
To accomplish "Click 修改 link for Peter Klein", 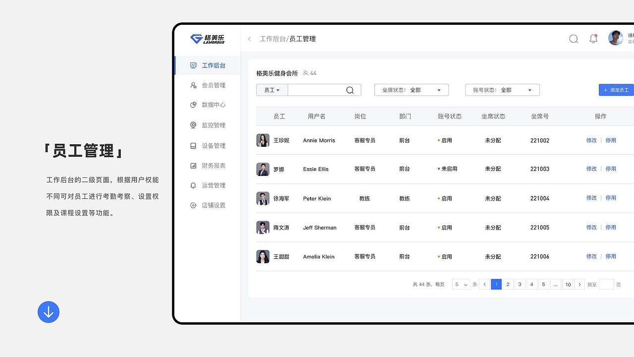I will [x=591, y=198].
